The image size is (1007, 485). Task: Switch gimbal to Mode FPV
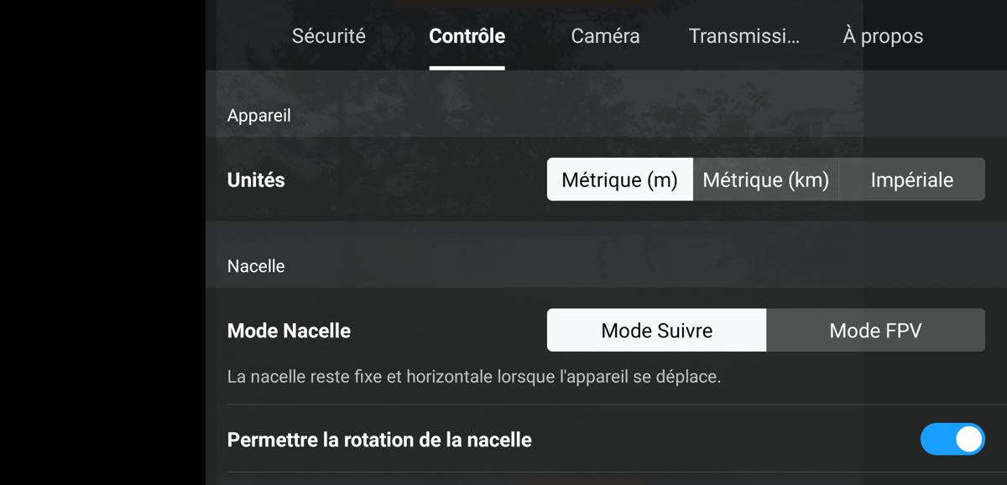pyautogui.click(x=875, y=330)
